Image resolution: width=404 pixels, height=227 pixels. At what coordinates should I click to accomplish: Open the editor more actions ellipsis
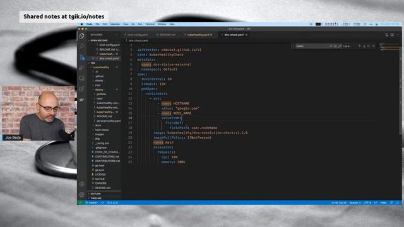point(398,35)
